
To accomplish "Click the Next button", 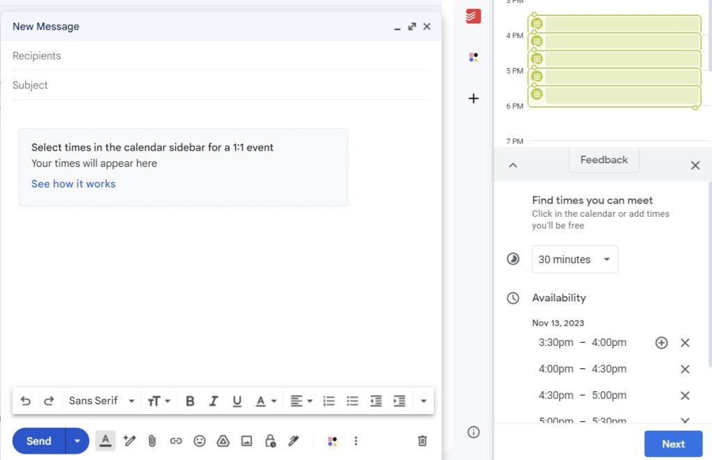I will coord(673,444).
